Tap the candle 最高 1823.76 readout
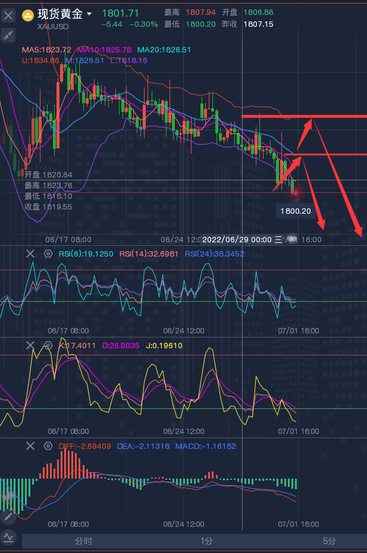Viewport: 367px width, 553px height. (x=48, y=185)
